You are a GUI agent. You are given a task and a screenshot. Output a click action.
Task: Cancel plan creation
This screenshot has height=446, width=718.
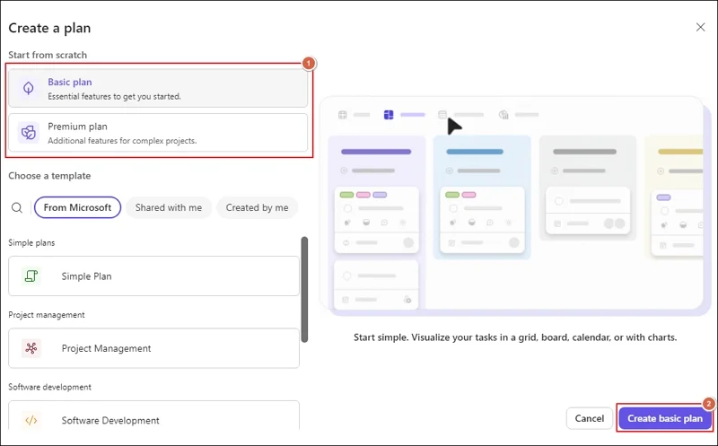[590, 418]
